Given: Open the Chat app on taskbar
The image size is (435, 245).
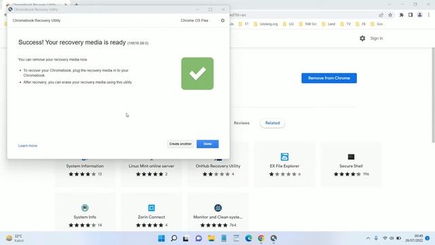Looking at the screenshot, I should [x=198, y=238].
